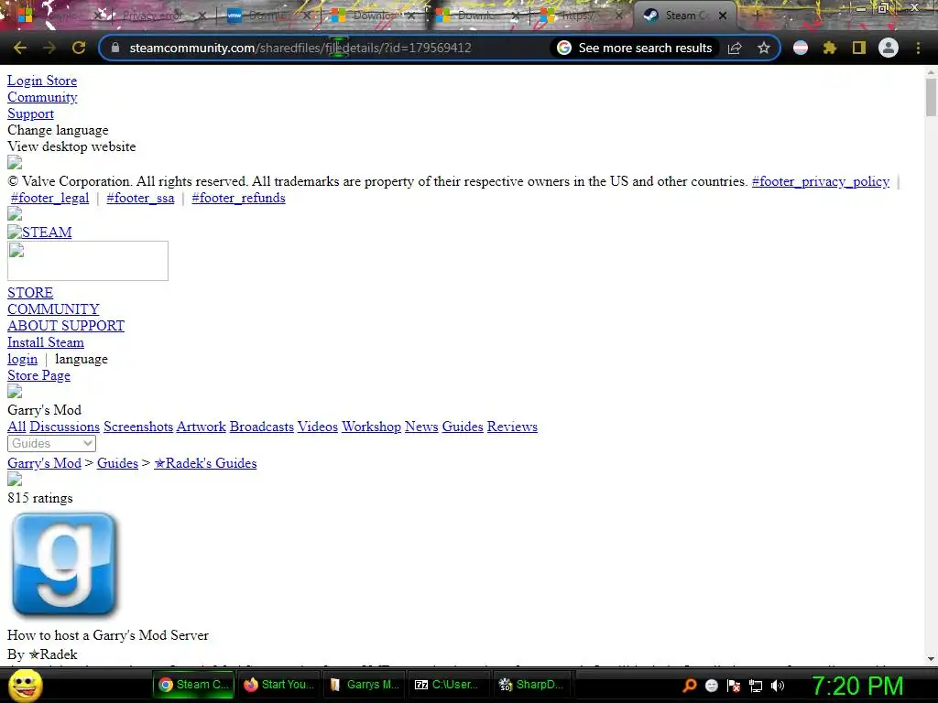The height and width of the screenshot is (703, 938).
Task: Open the Extensions puzzle piece menu
Action: click(829, 48)
